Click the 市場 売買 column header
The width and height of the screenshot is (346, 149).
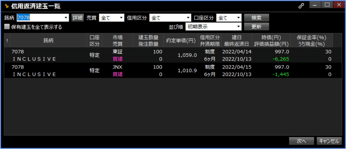pos(117,40)
